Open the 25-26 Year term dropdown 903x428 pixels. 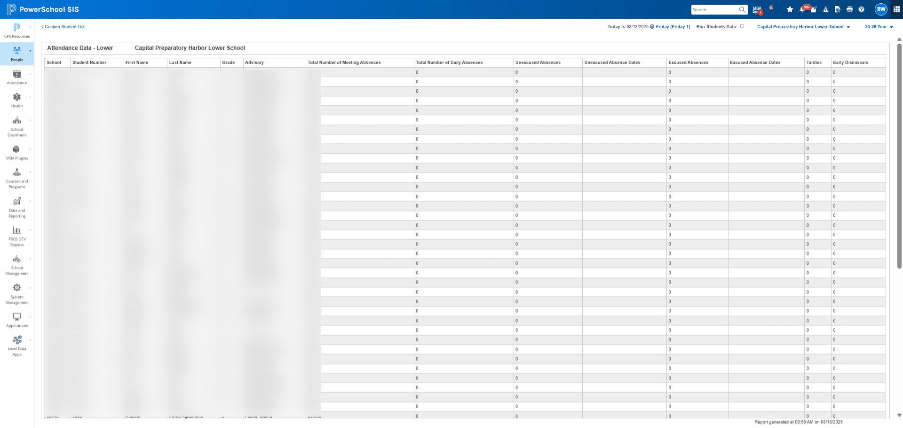click(879, 27)
